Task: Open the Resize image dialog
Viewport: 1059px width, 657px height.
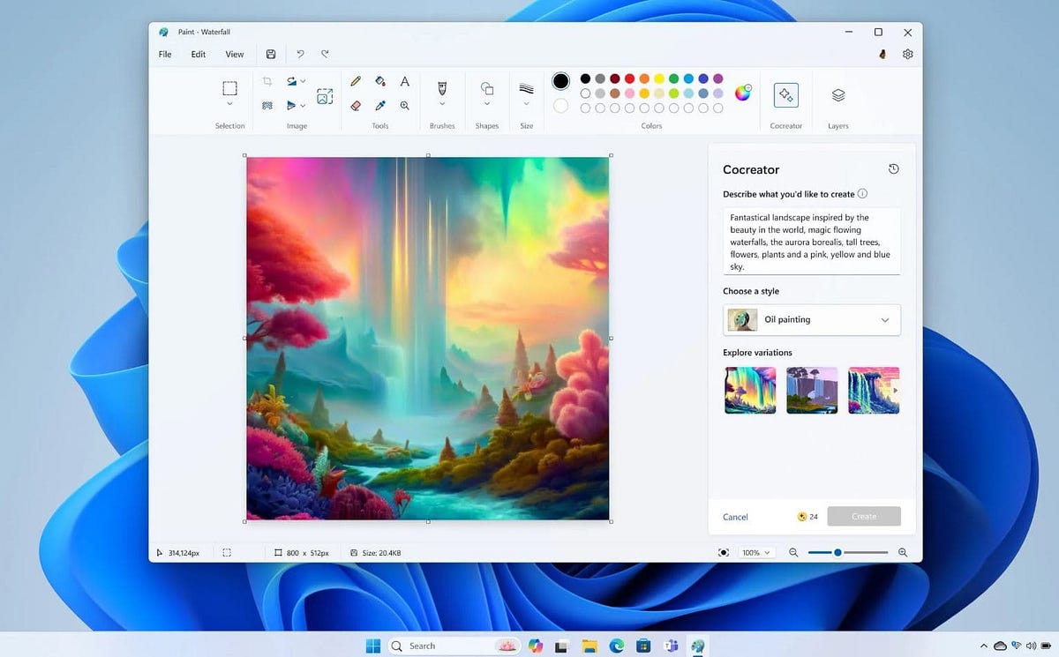Action: 325,94
